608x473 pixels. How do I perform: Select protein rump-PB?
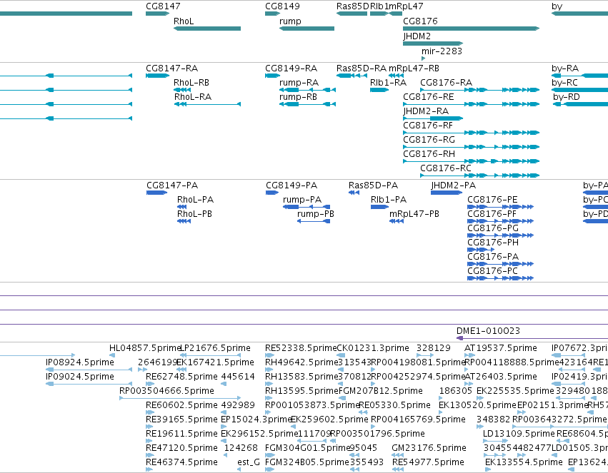(314, 221)
